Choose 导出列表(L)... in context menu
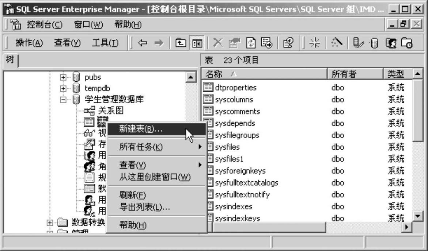This screenshot has width=428, height=251. point(157,207)
